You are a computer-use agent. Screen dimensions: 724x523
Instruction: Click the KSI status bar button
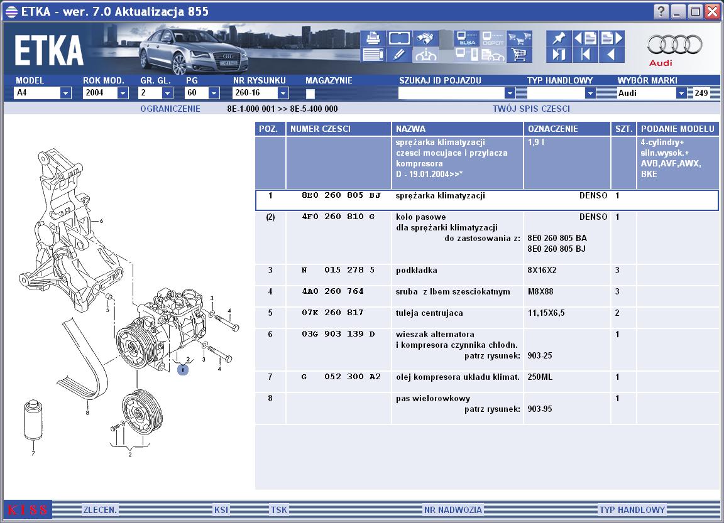pyautogui.click(x=221, y=510)
